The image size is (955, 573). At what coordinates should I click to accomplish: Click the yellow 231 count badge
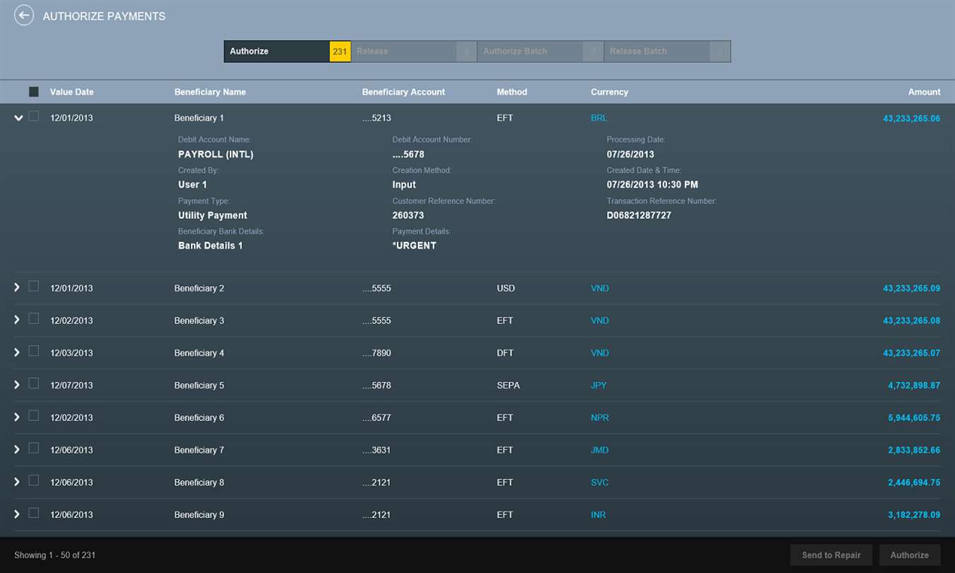pyautogui.click(x=340, y=52)
